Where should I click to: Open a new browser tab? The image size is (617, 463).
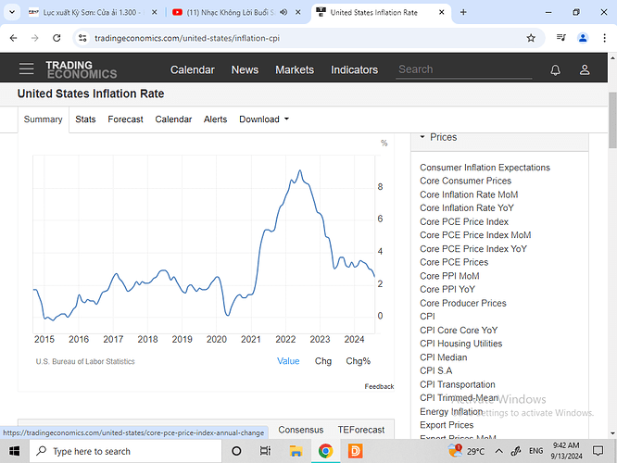(463, 13)
